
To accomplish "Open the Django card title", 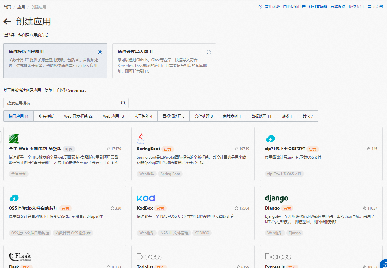I will tap(272, 208).
